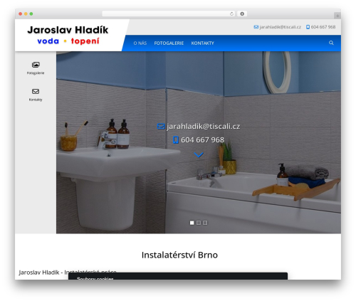The width and height of the screenshot is (356, 301).
Task: Click the Instalatérství Brno heading
Action: pyautogui.click(x=179, y=255)
